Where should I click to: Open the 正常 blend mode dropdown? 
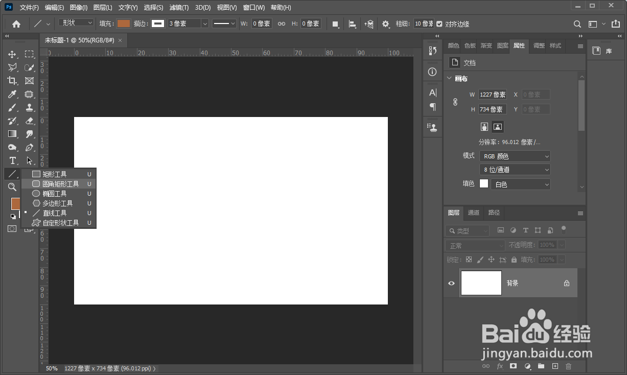point(475,245)
